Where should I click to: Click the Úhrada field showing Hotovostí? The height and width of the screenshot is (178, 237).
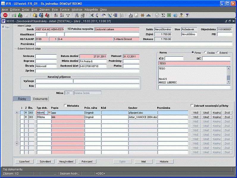pos(46,66)
